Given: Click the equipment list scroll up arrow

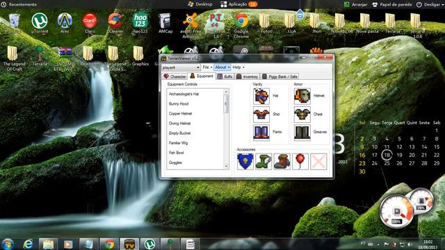Looking at the screenshot, I should tap(226, 92).
